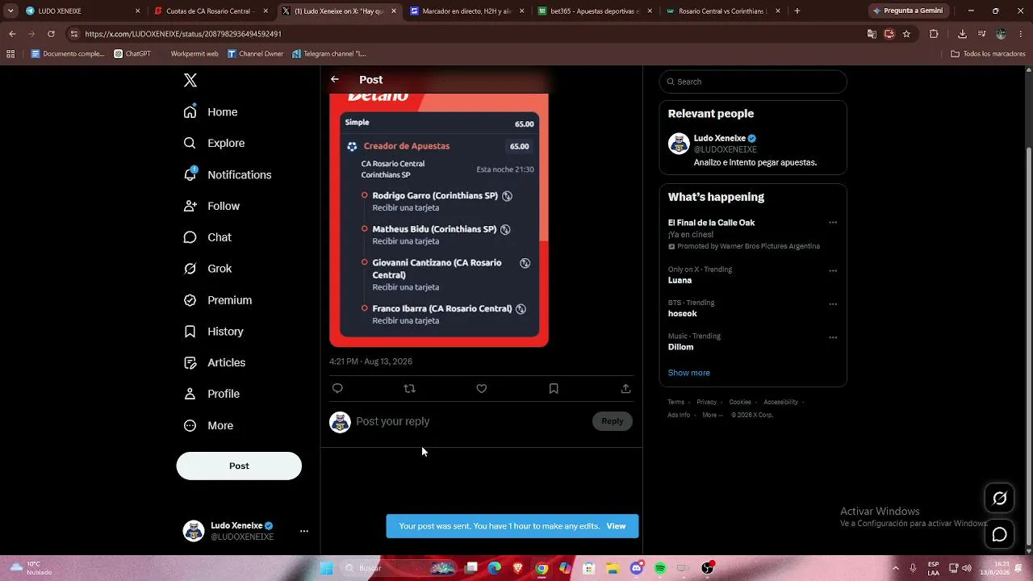
Task: Open the Follow page
Action: (211, 206)
